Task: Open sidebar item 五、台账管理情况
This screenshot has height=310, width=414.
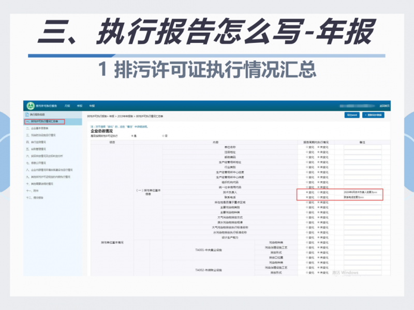Action: click(x=36, y=149)
